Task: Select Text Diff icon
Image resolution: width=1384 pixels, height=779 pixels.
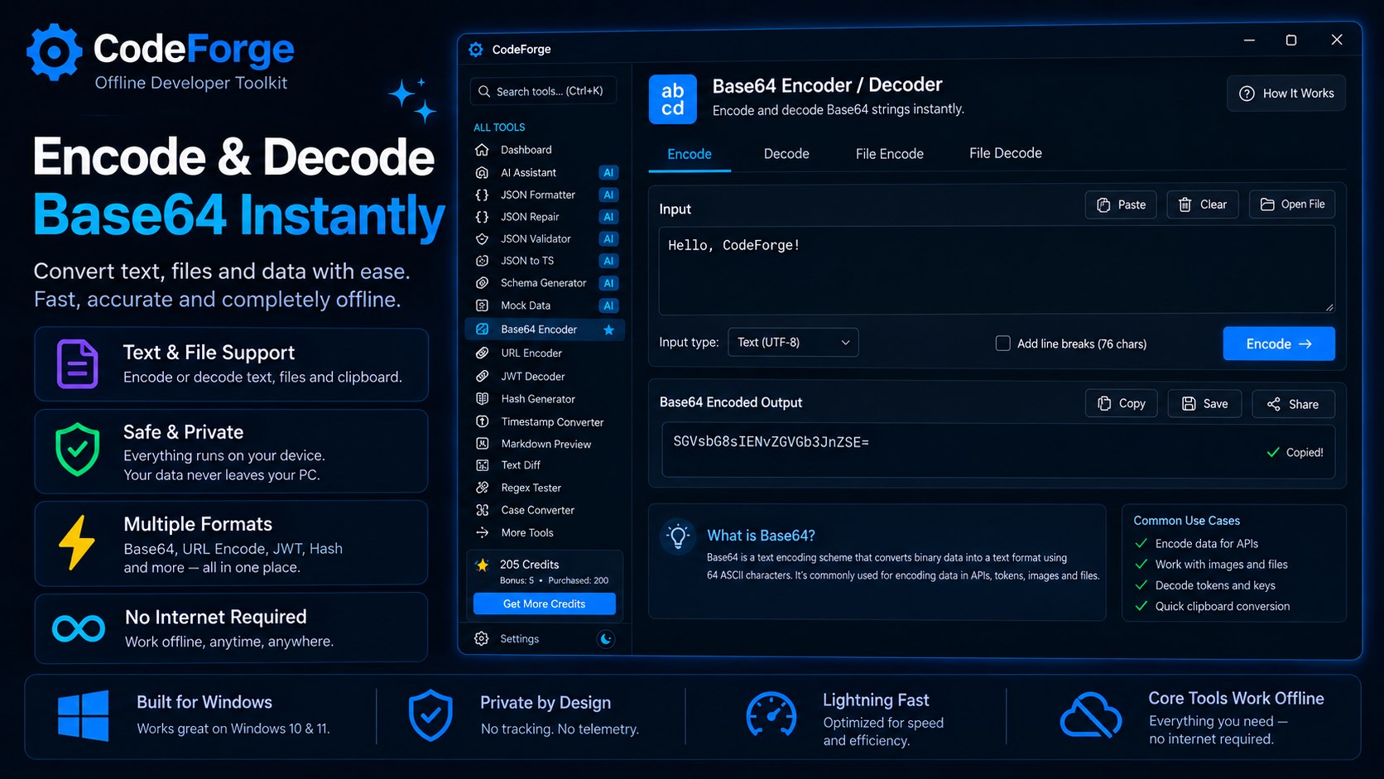Action: coord(482,465)
